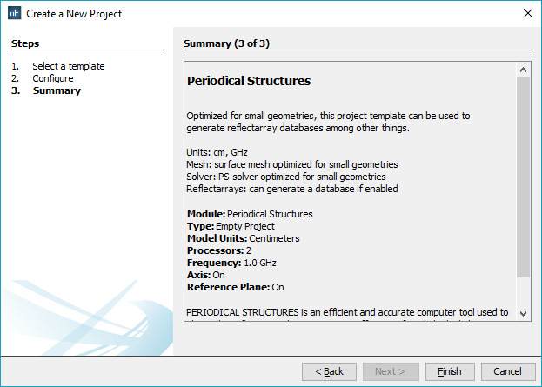Click the 'Reference Plane: On' line
This screenshot has width=542, height=387.
pyautogui.click(x=236, y=287)
